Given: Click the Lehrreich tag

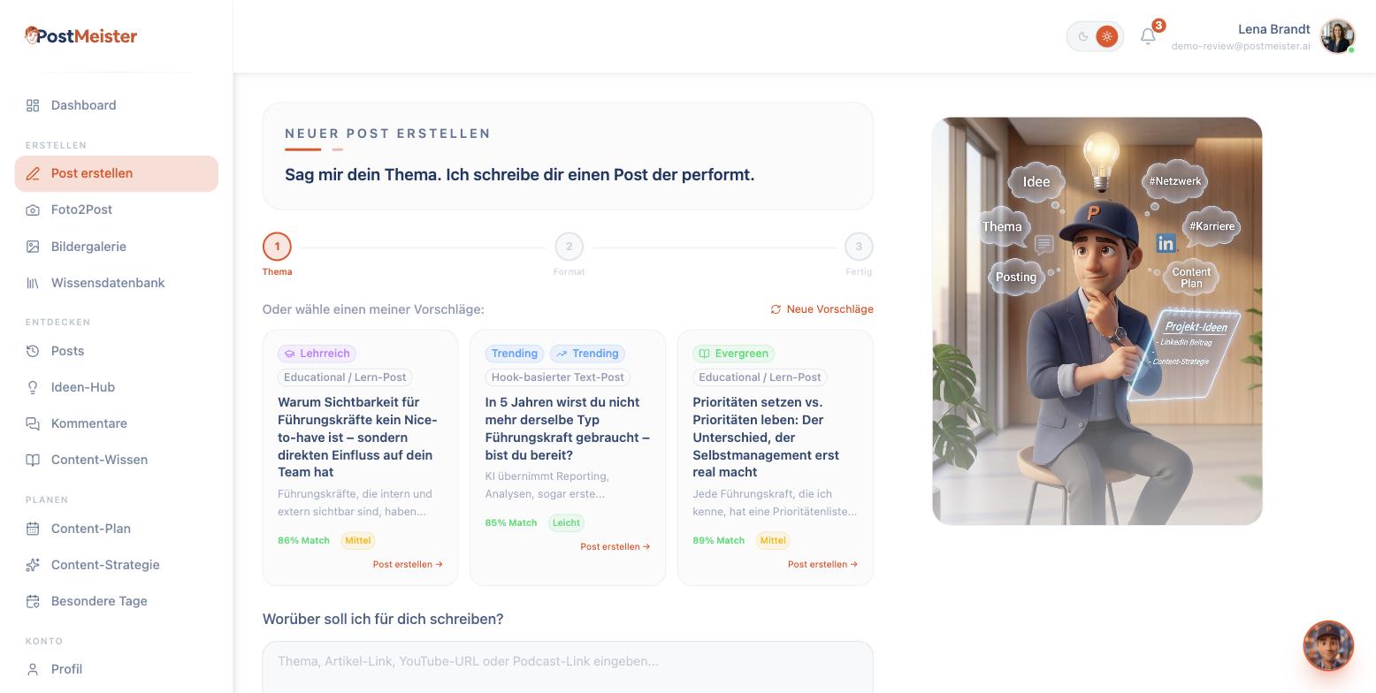Looking at the screenshot, I should pos(317,354).
